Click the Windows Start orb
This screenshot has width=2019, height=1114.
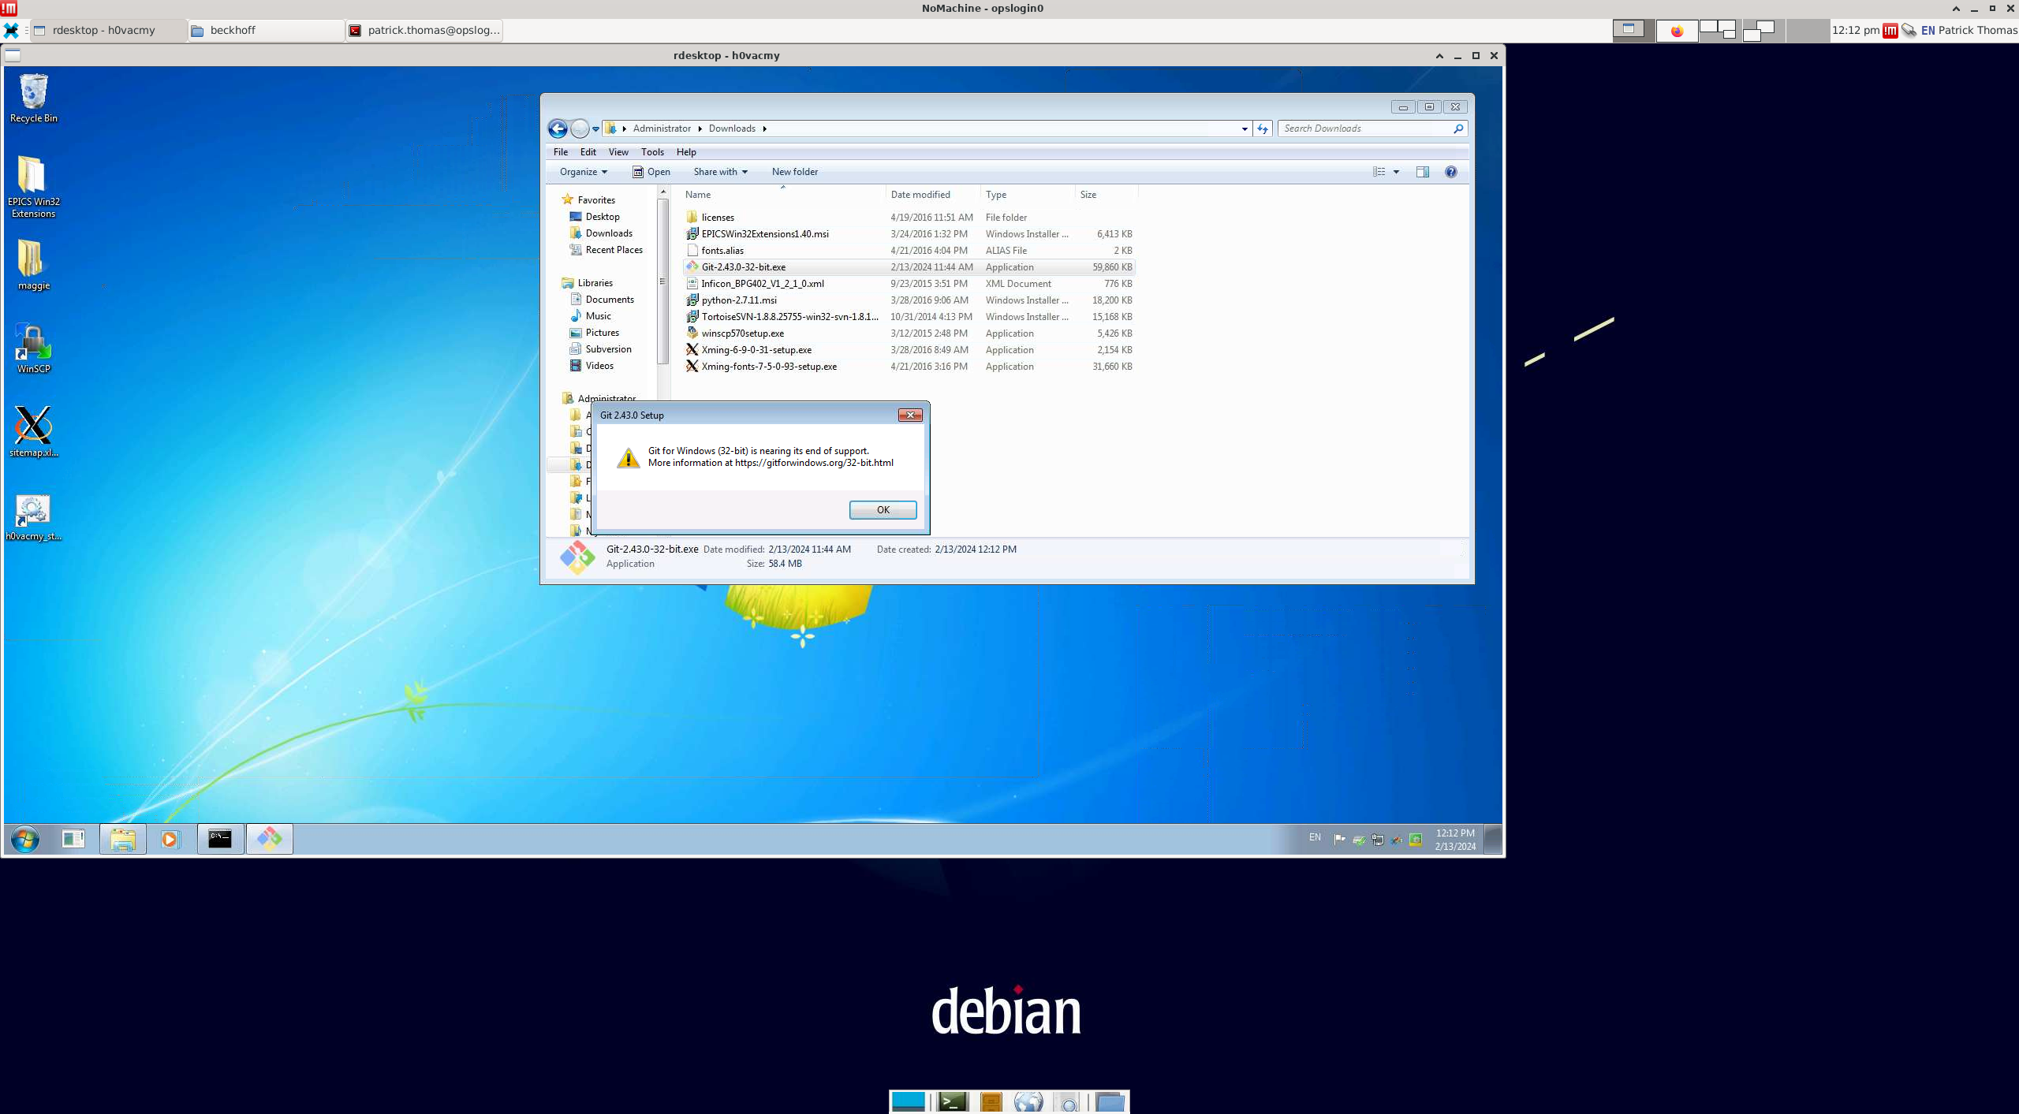pyautogui.click(x=24, y=839)
